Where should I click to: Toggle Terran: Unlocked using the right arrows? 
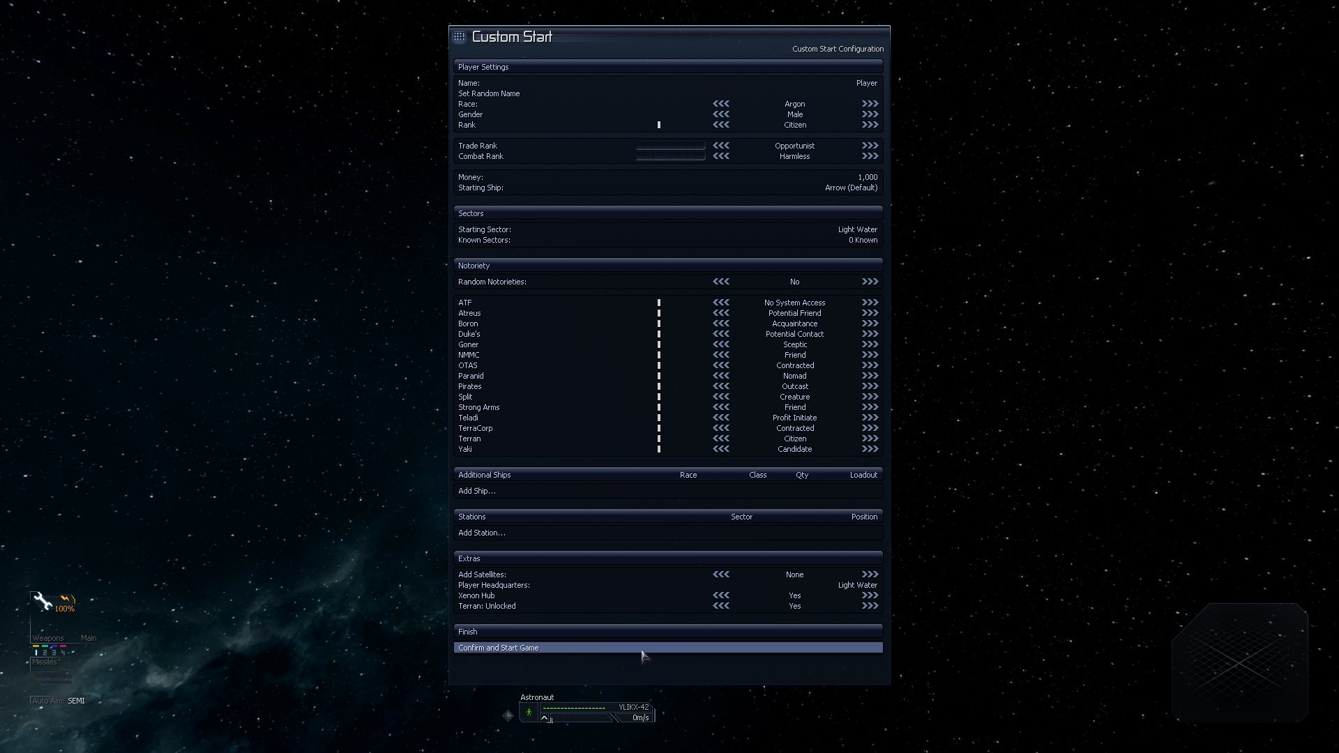point(870,606)
